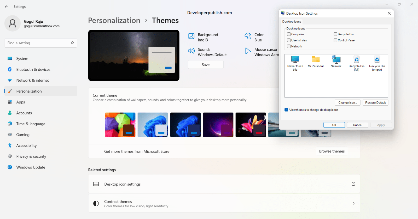
Task: Uncheck Allow themes to change desktop icons
Action: 286,110
